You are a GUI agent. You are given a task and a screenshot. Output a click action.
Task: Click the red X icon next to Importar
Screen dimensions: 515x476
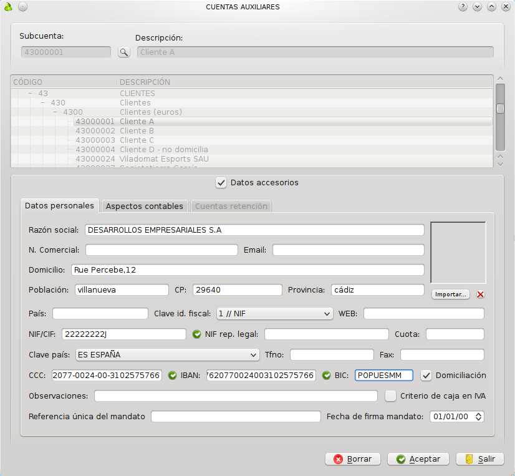pos(480,294)
